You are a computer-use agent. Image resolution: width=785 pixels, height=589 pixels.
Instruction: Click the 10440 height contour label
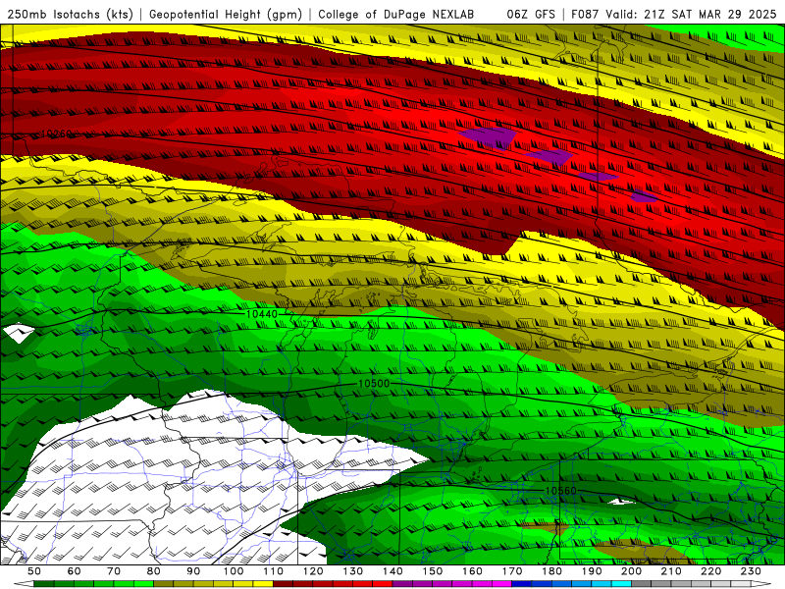[x=262, y=314]
